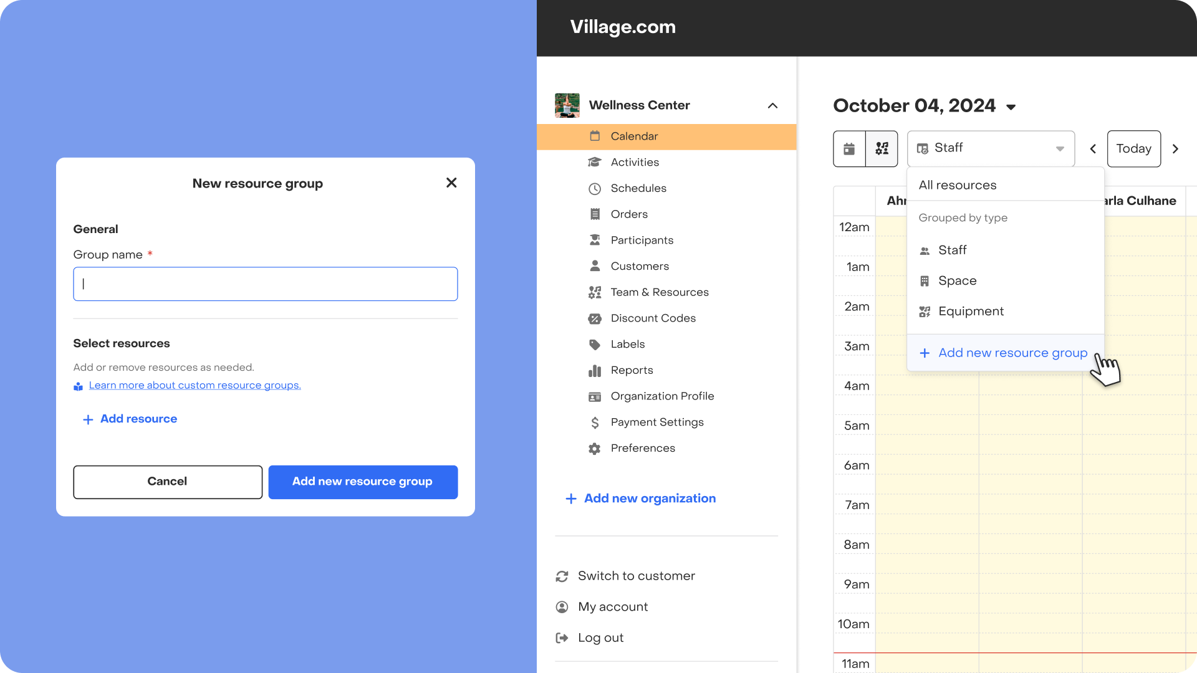This screenshot has width=1197, height=673.
Task: Switch to calendar view icon button
Action: pos(849,149)
